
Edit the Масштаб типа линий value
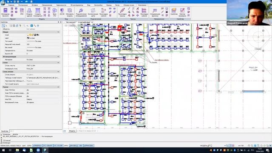(x=43, y=44)
